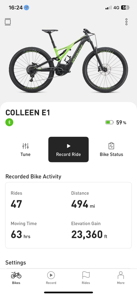Tap the Rides count 47

[x=16, y=204]
